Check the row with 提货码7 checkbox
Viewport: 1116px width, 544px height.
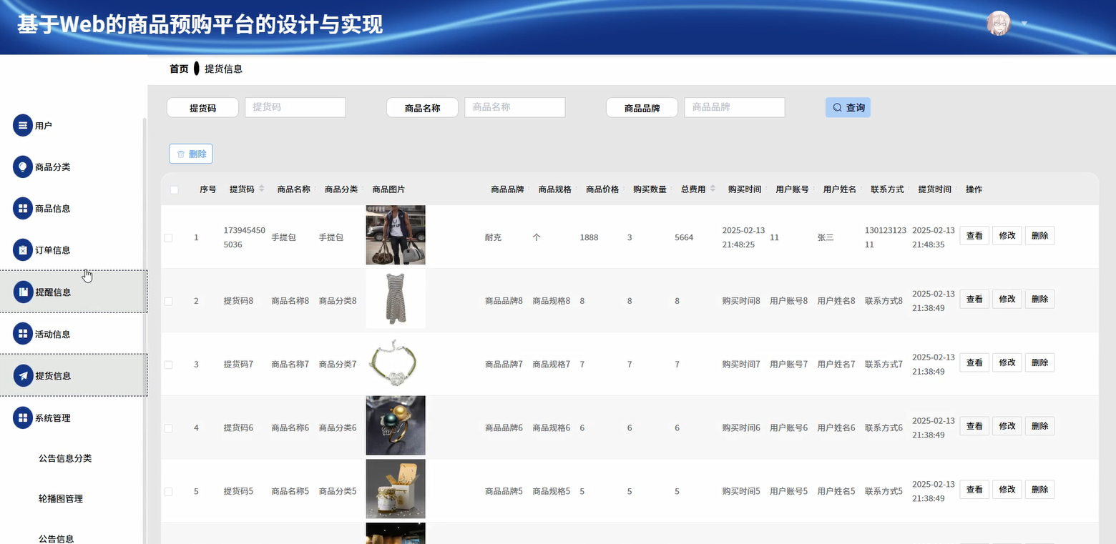[168, 365]
